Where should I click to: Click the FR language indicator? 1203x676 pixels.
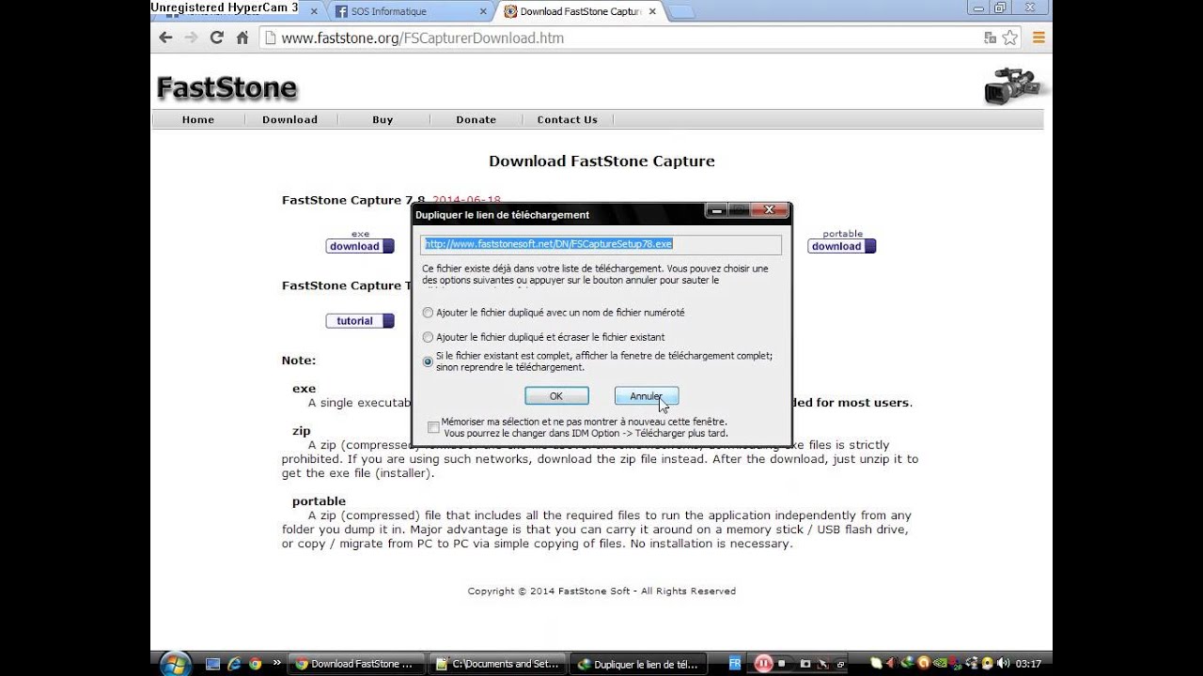tap(735, 664)
